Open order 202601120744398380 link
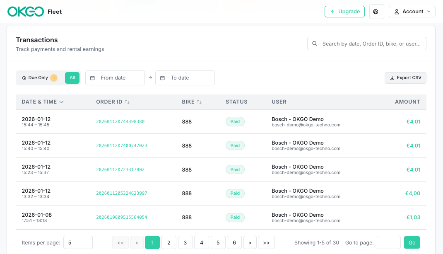Image resolution: width=443 pixels, height=254 pixels. (x=120, y=122)
